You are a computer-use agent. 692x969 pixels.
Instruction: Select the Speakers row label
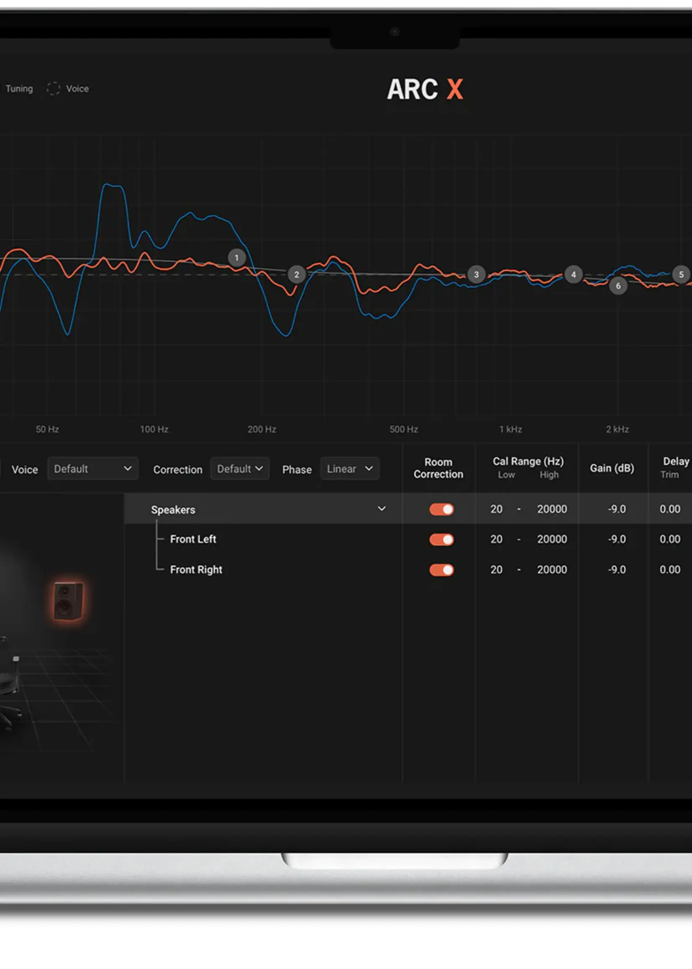point(173,510)
